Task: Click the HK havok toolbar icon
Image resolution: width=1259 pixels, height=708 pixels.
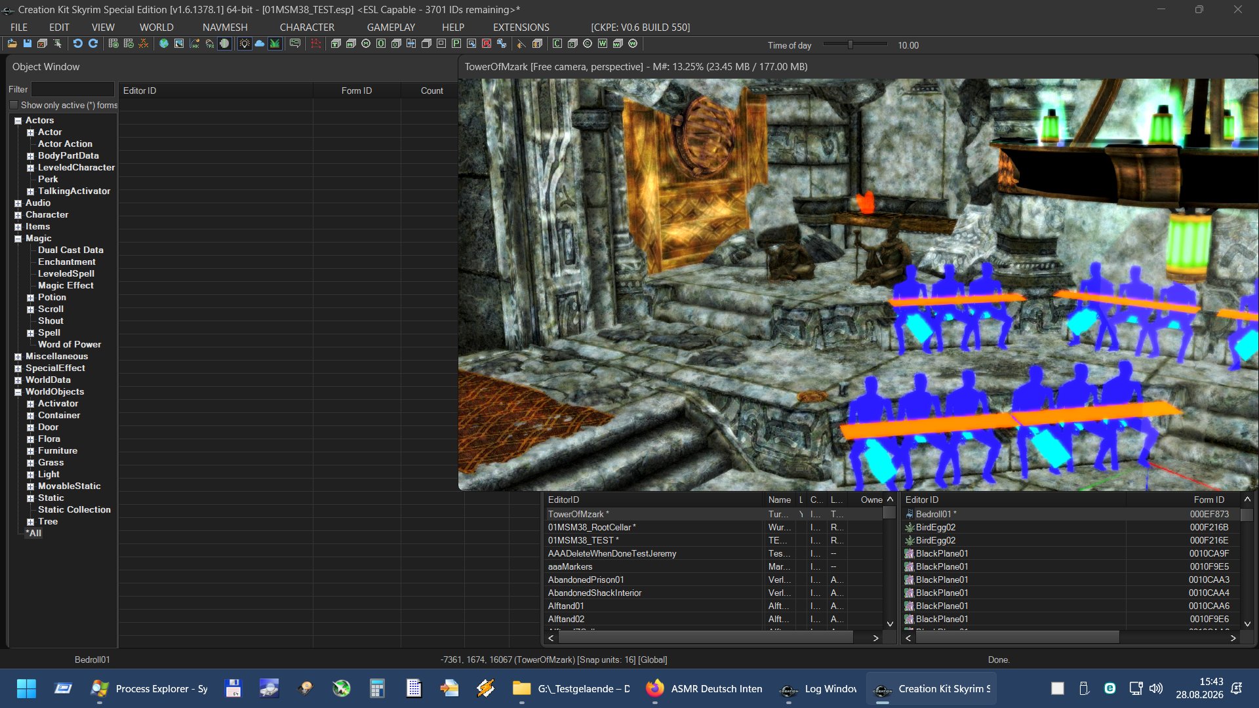Action: [x=194, y=44]
